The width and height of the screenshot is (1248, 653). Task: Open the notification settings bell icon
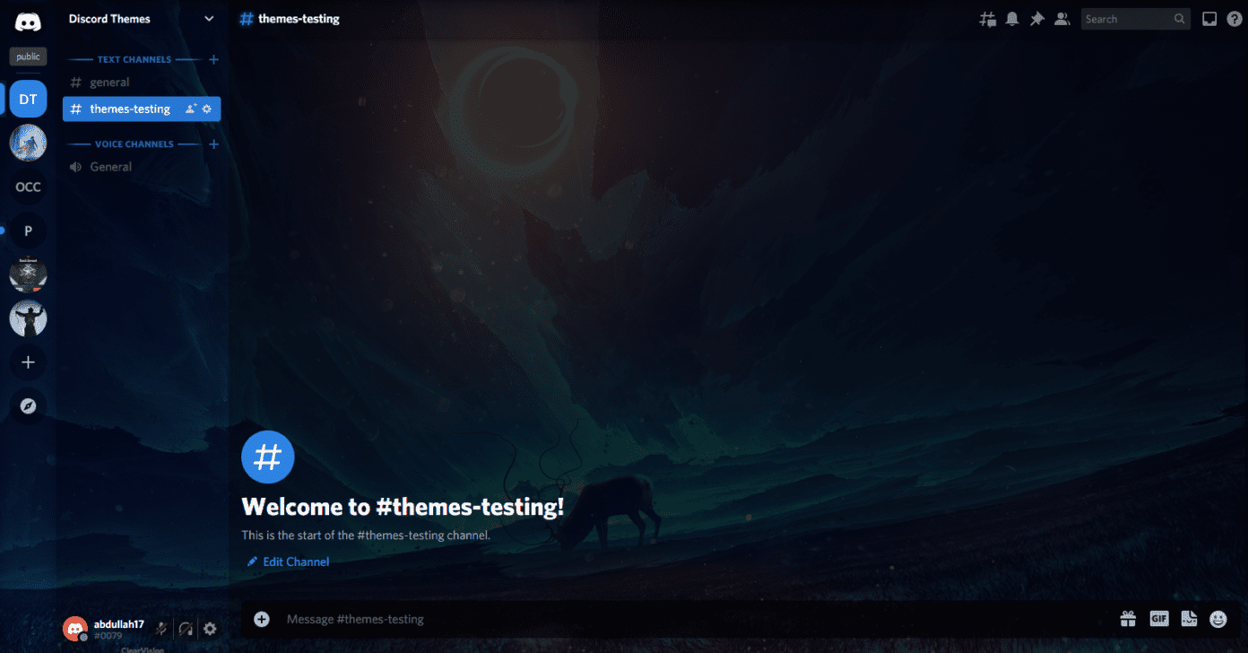click(1012, 18)
